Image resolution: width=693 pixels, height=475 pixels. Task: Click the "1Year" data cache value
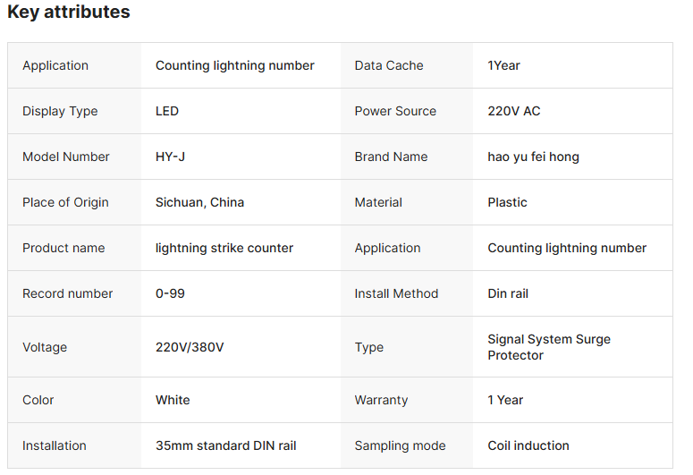coord(503,65)
